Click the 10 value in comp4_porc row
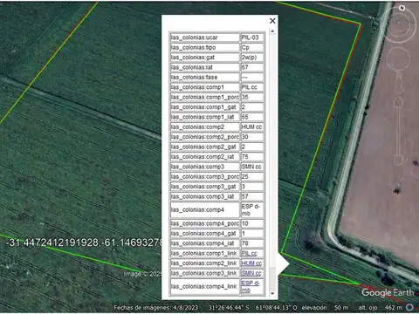The height and width of the screenshot is (314, 419). [x=252, y=223]
